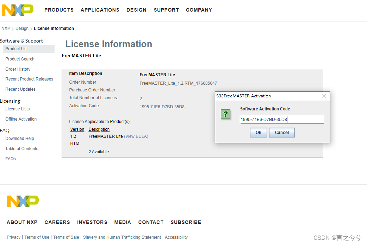Open Recent Updates link
367x244 pixels.
[x=20, y=89]
